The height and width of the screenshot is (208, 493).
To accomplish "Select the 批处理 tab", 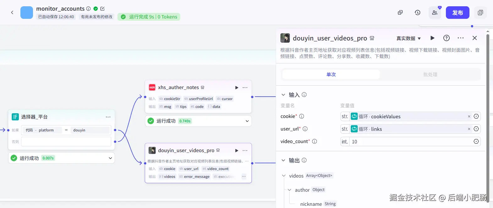I will [430, 74].
